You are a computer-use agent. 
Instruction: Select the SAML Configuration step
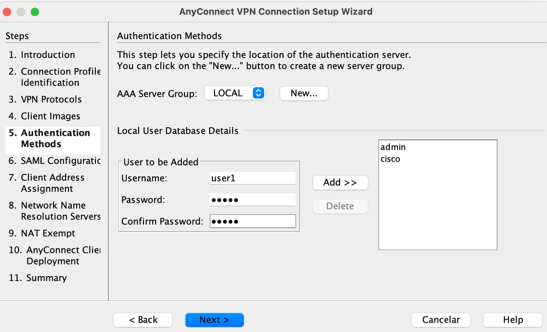pos(60,161)
